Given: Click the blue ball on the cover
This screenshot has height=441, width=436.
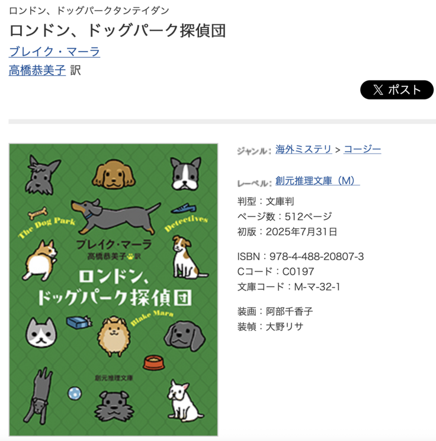Looking at the screenshot, I should point(75,393).
